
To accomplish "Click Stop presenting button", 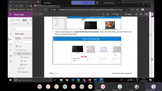I will 108,3.
